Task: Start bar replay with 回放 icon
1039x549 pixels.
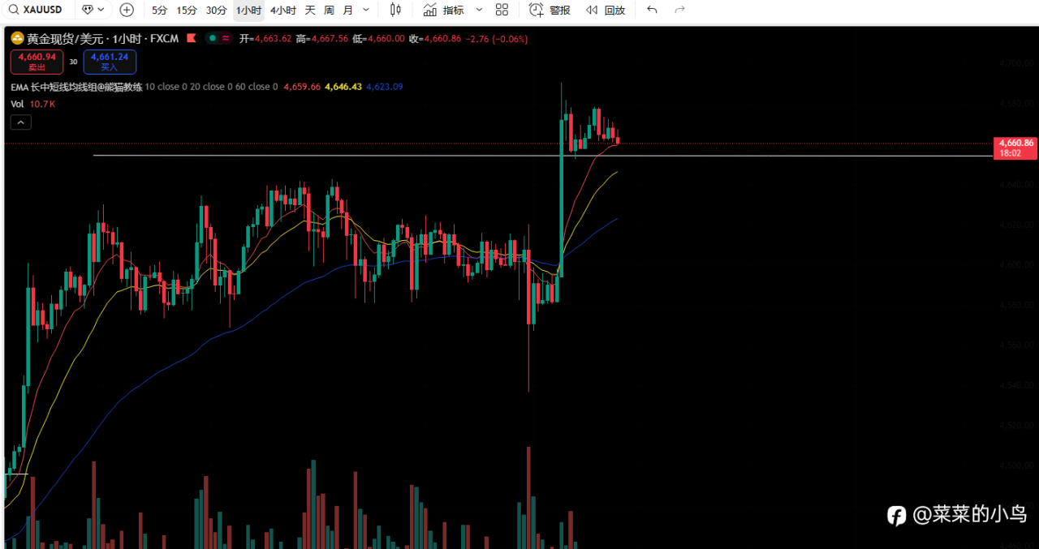Action: 593,10
